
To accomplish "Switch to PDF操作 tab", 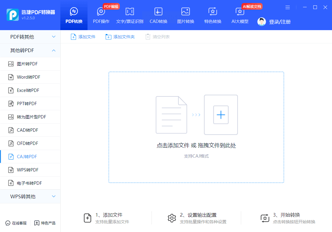I will (101, 15).
